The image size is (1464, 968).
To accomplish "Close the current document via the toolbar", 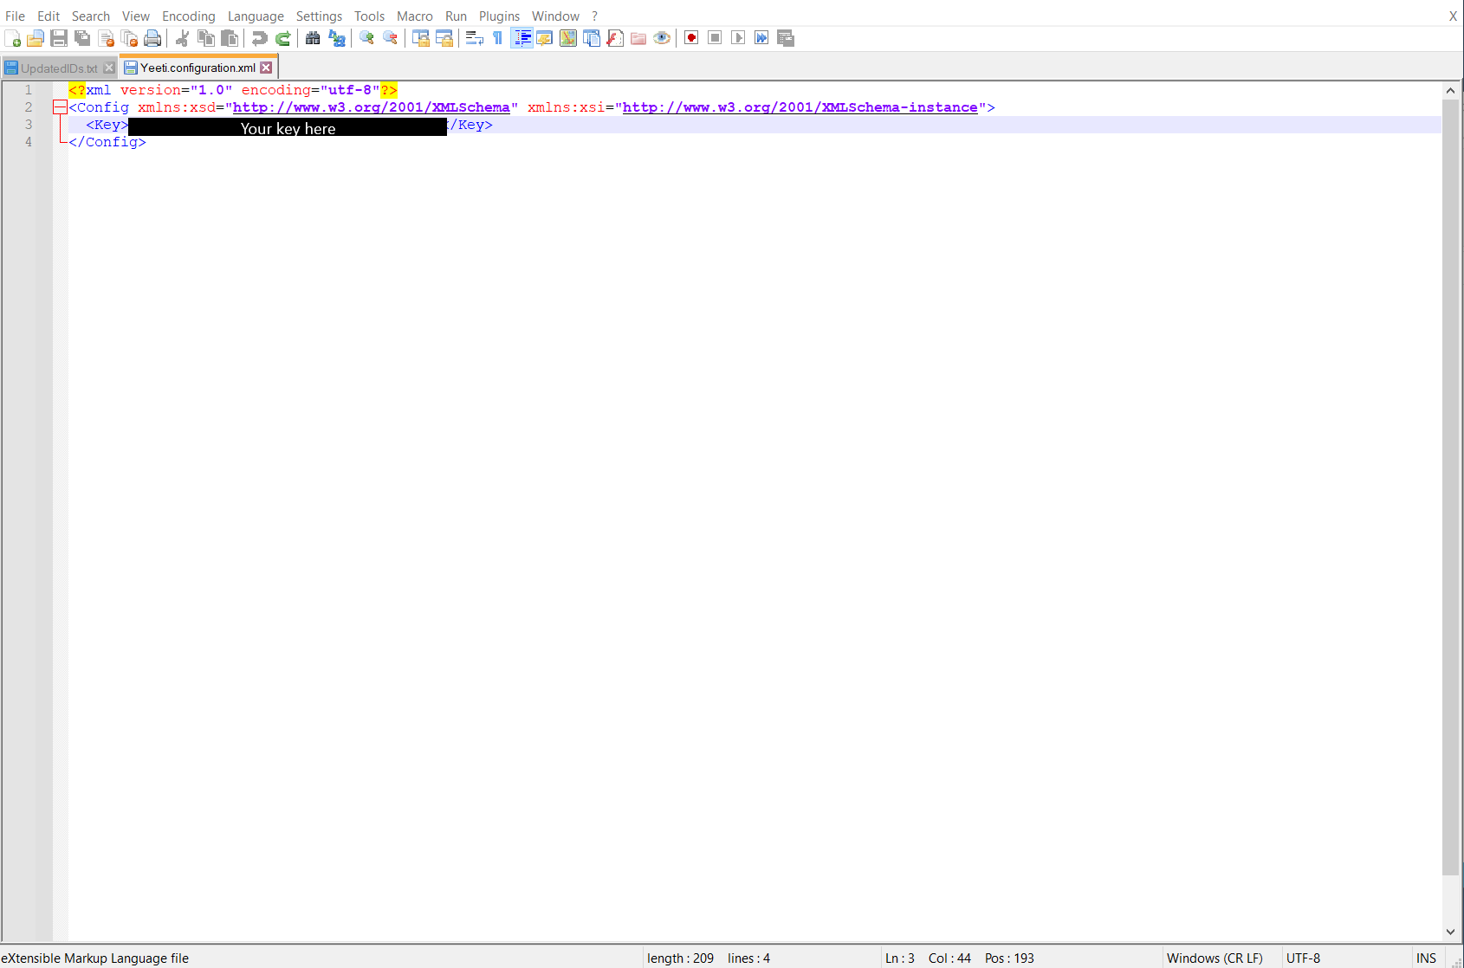I will tap(106, 38).
